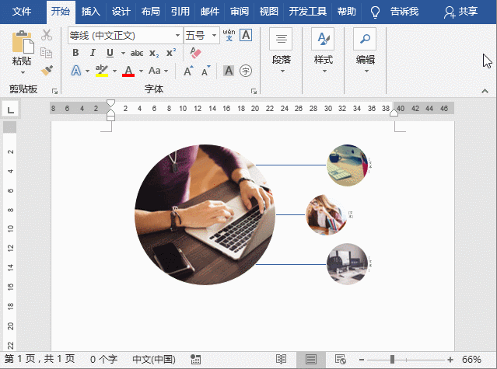Click the Format Painter brush icon
Image resolution: width=497 pixels, height=369 pixels.
pyautogui.click(x=47, y=70)
